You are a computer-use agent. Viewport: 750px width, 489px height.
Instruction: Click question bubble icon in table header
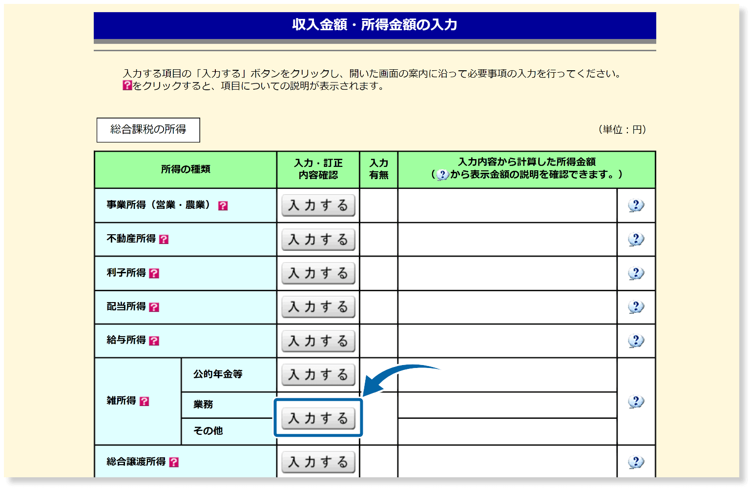(442, 175)
